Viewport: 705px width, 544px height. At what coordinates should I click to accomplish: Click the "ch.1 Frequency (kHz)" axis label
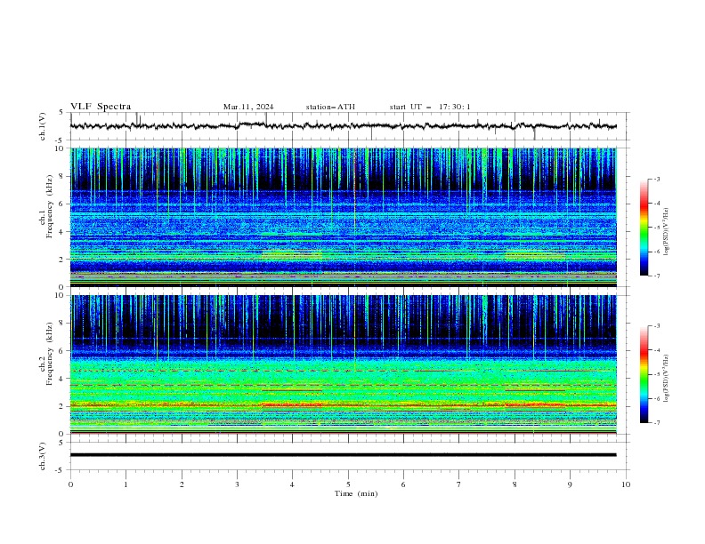pos(46,206)
